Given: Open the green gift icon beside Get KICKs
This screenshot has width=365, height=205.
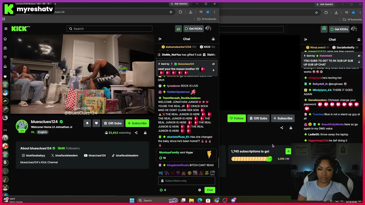Looking at the screenshot, I should pos(179,29).
